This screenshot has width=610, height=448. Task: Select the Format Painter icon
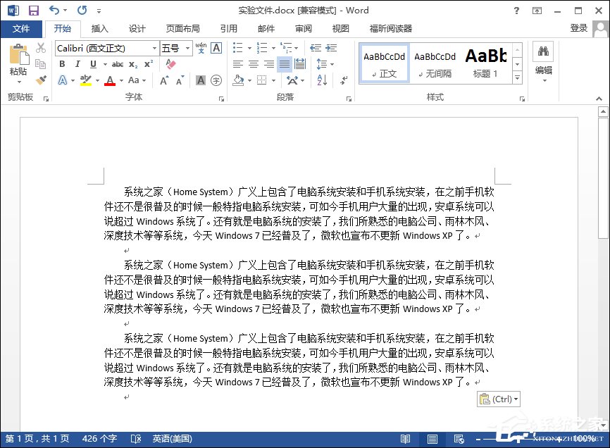pos(42,78)
